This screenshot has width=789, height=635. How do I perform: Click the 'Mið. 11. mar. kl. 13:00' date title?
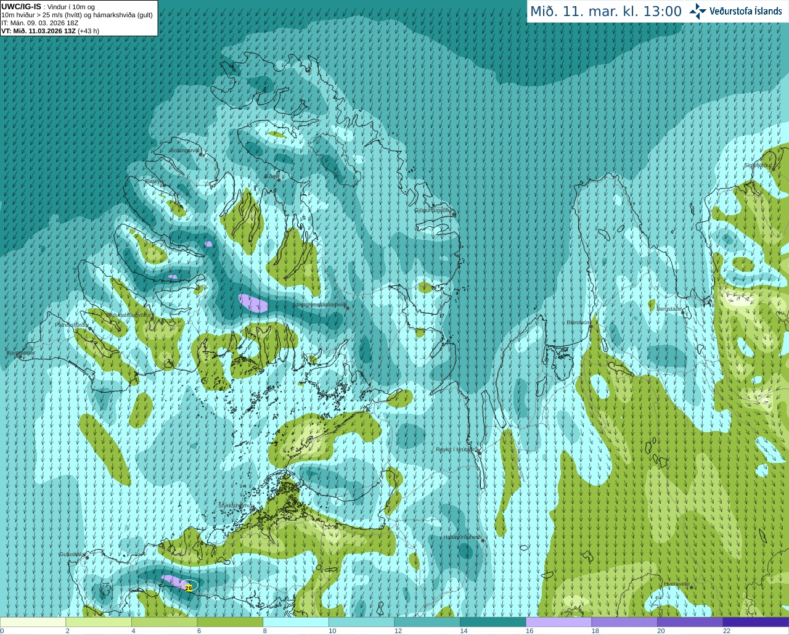click(x=606, y=12)
